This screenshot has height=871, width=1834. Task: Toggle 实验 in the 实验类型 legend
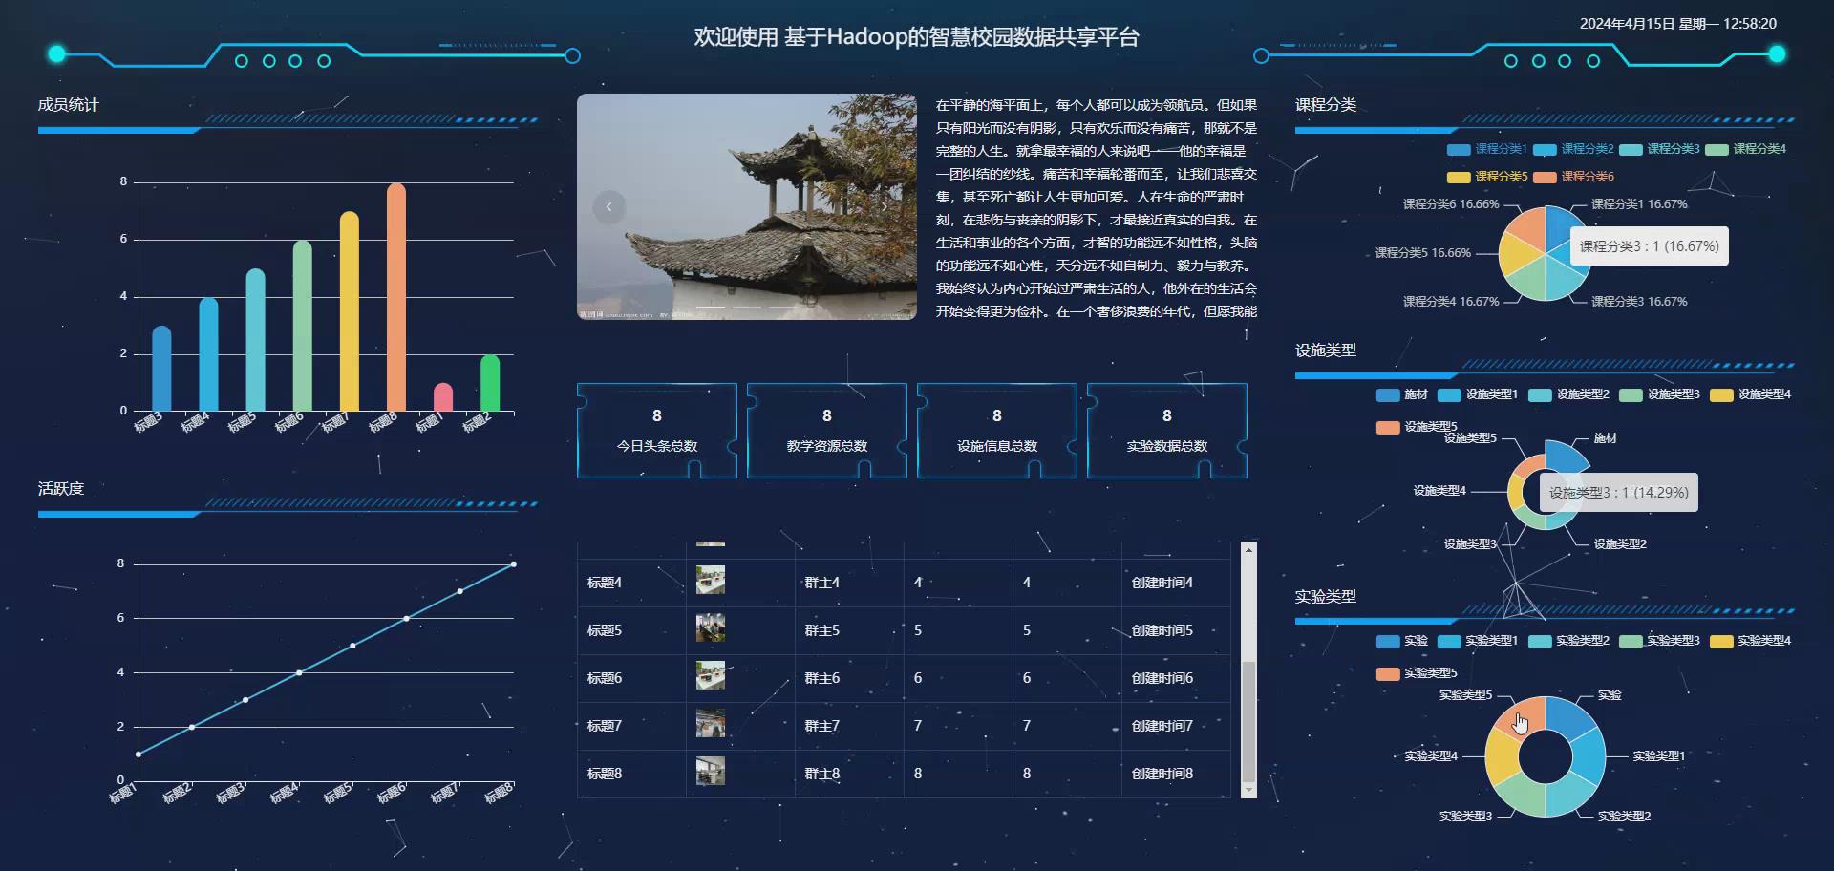point(1401,641)
